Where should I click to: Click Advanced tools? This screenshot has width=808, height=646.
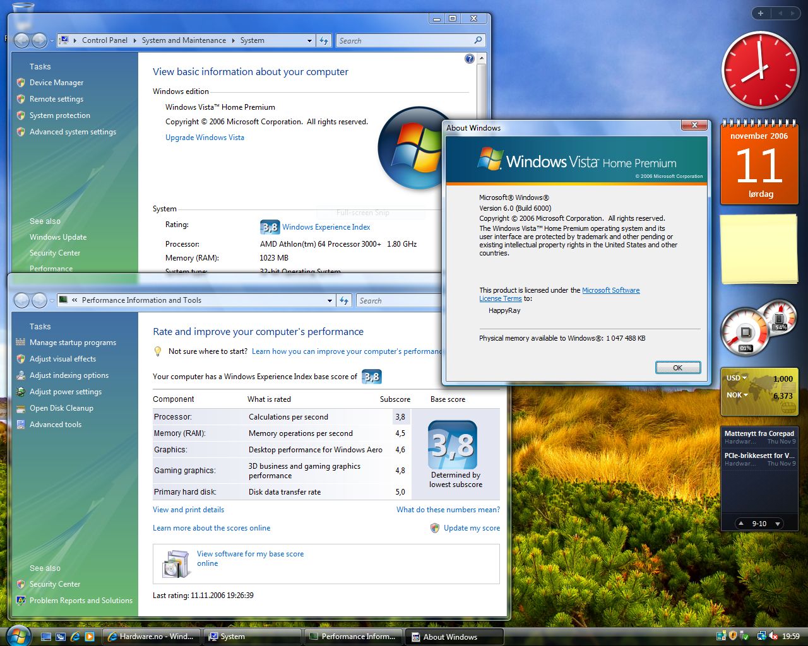point(56,425)
